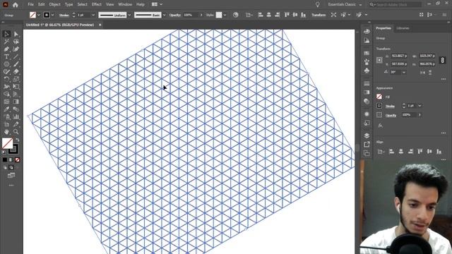The height and width of the screenshot is (254, 452).
Task: Select the Shaper/Pencil tool
Action: 6,72
